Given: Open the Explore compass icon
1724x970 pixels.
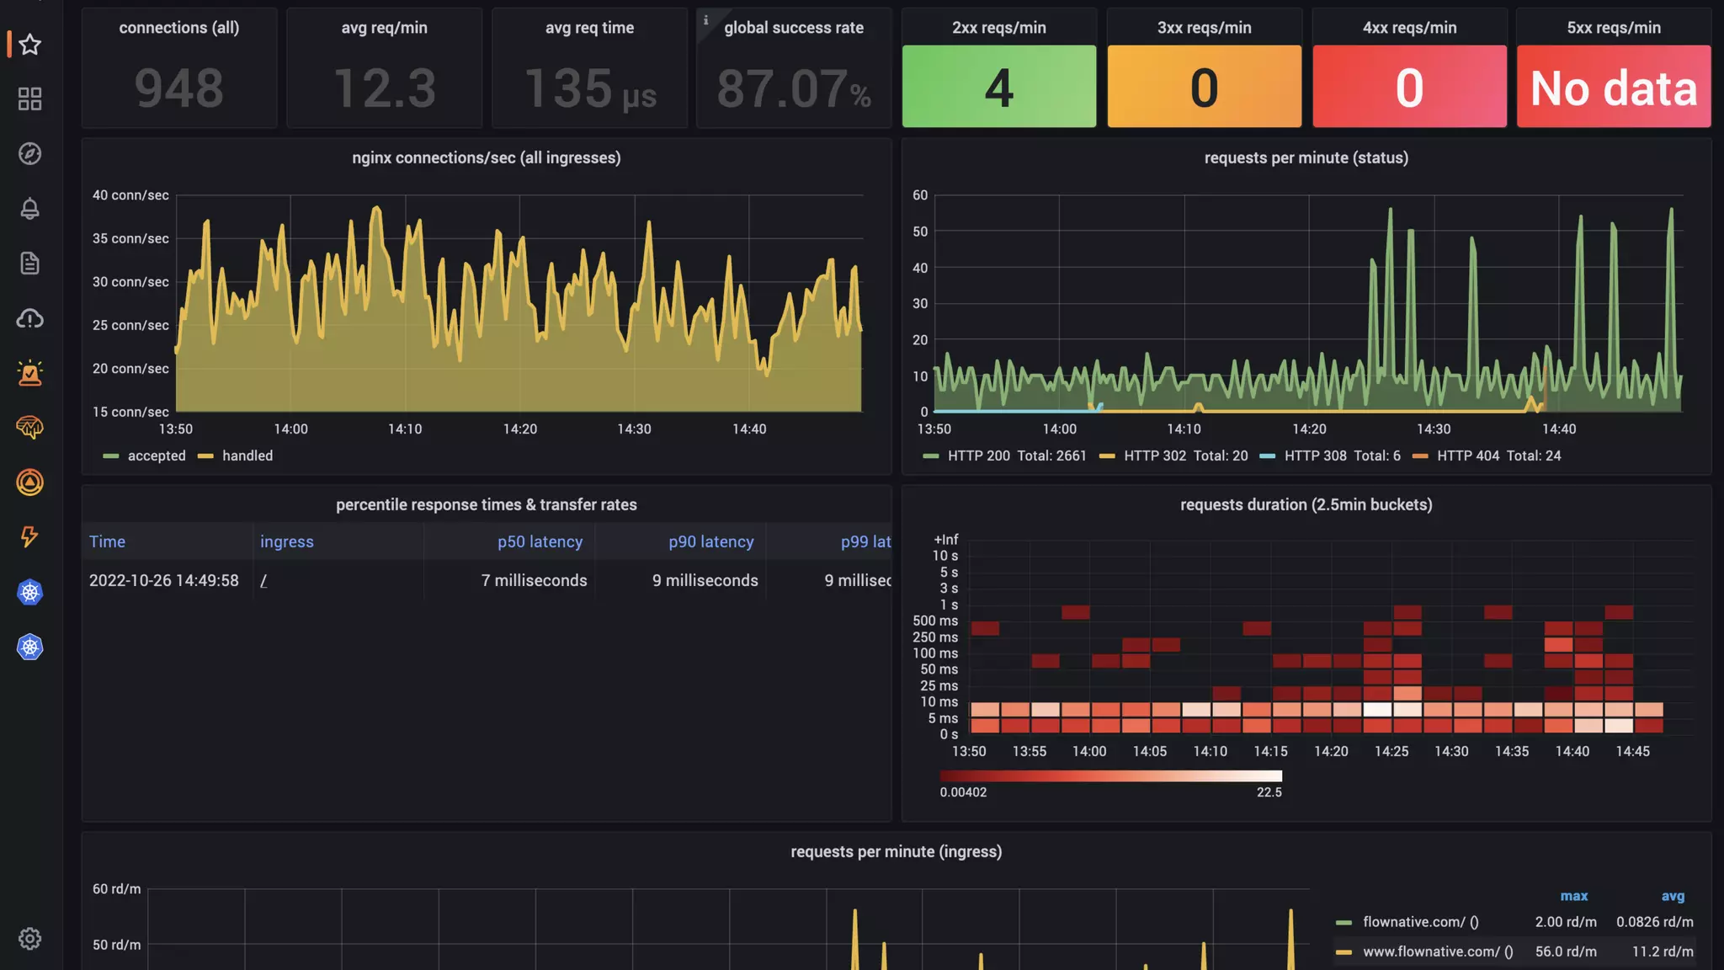Looking at the screenshot, I should point(30,154).
